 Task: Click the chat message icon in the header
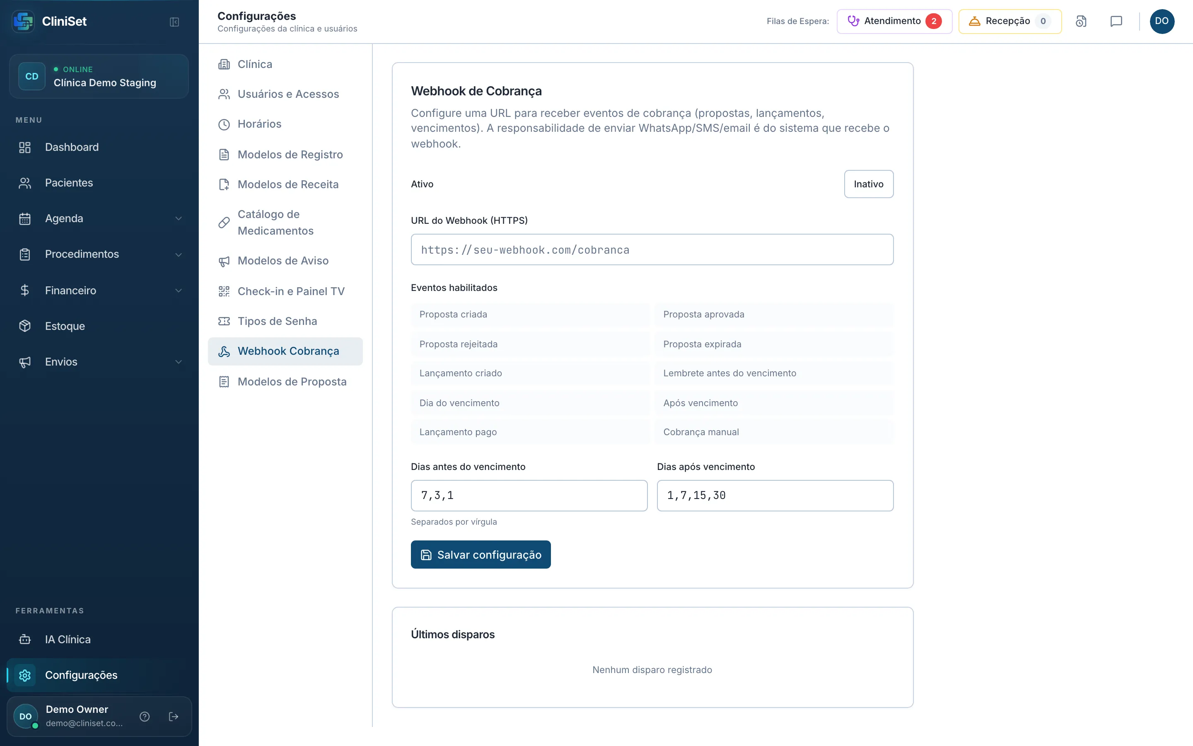(1116, 21)
